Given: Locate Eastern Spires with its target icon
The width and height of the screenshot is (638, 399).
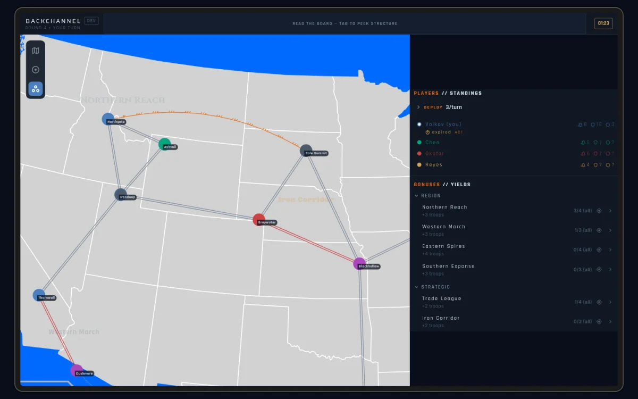Looking at the screenshot, I should [599, 250].
